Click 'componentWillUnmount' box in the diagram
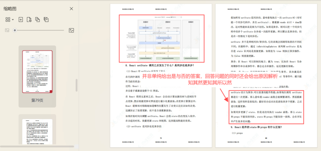Image resolution: width=321 pixels, height=151 pixels. (191, 58)
